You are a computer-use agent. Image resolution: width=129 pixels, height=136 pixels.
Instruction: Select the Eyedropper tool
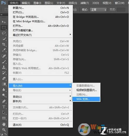[4, 50]
